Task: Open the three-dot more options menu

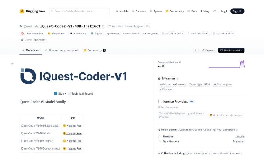Action: pos(196,50)
